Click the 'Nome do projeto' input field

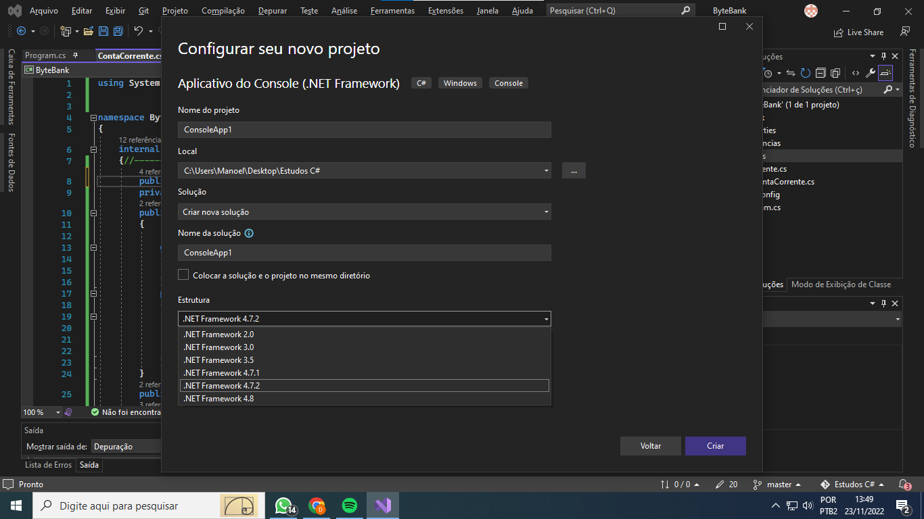(x=365, y=130)
